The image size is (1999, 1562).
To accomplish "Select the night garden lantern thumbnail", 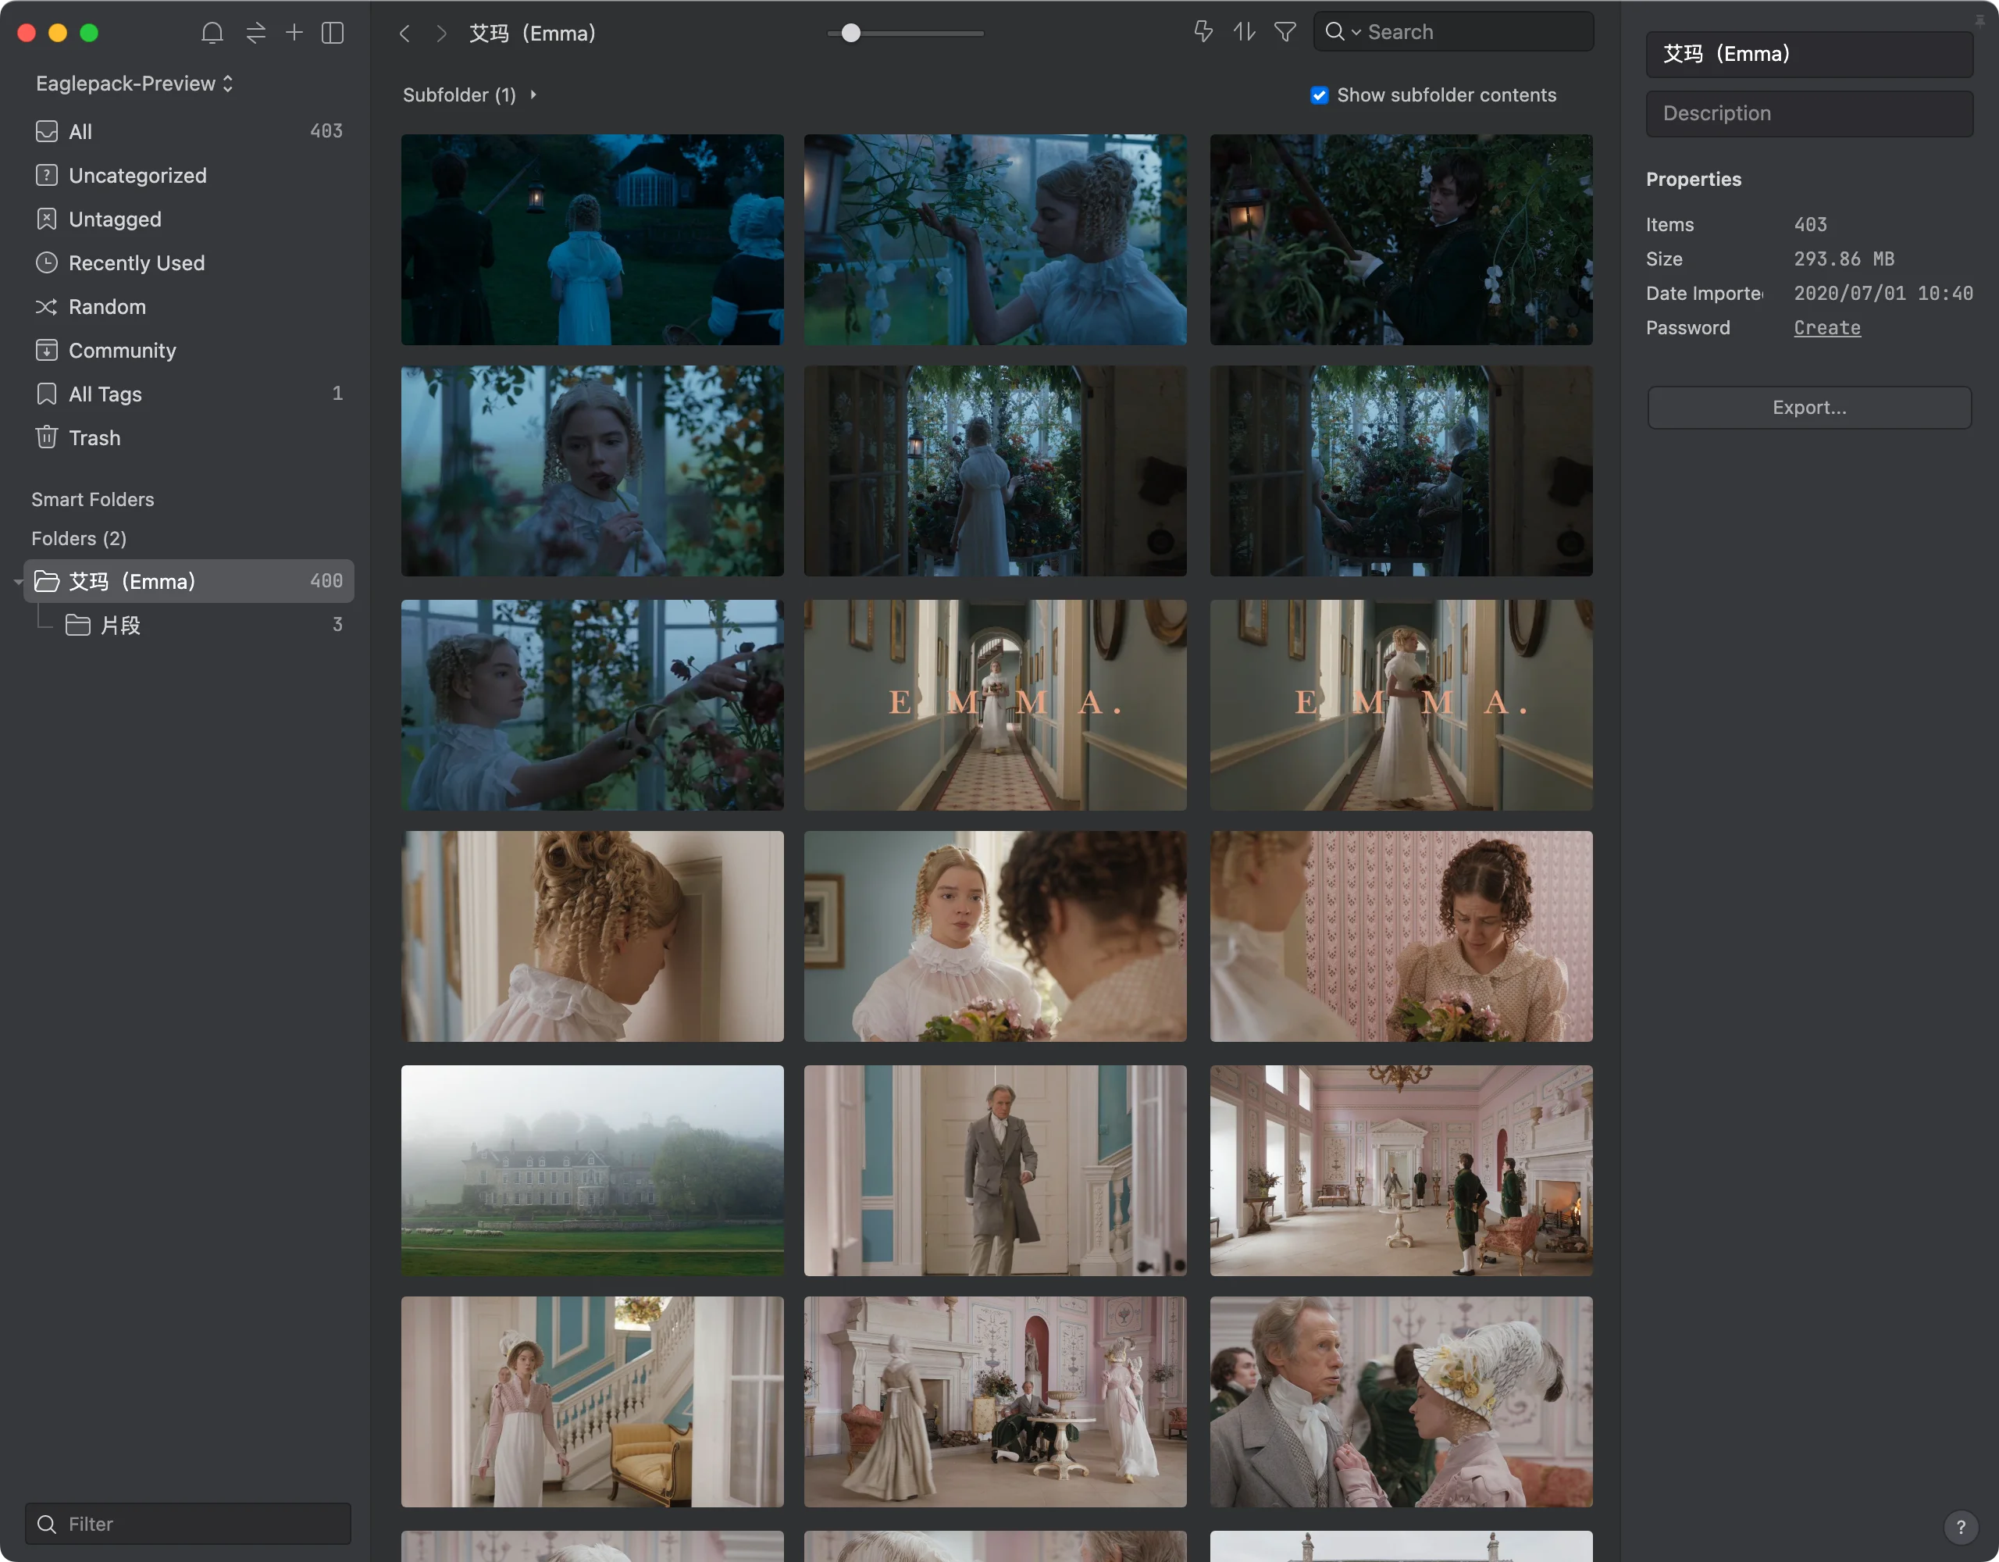I will 592,240.
